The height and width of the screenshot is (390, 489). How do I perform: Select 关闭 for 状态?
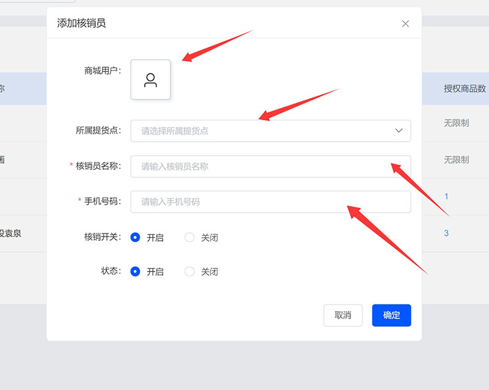click(189, 271)
